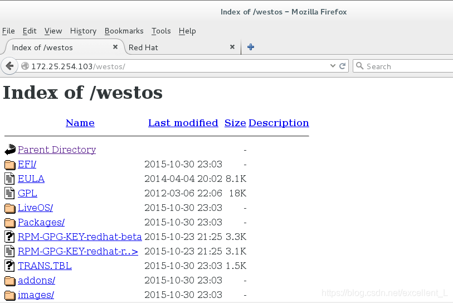The height and width of the screenshot is (303, 453).
Task: Click the EULA date 2014-04-04 20:02
Action: [183, 179]
